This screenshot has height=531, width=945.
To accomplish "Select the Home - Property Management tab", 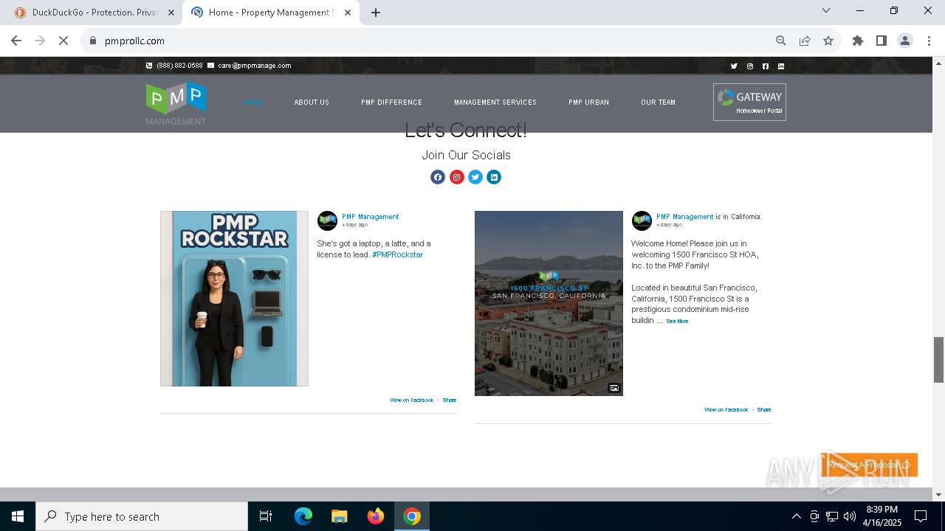I will tap(269, 13).
